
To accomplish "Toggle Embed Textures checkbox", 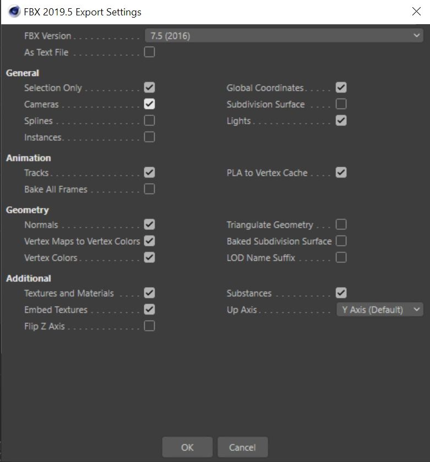I will click(149, 309).
